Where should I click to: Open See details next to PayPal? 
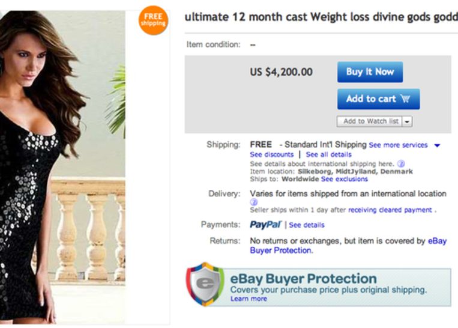[x=307, y=225]
